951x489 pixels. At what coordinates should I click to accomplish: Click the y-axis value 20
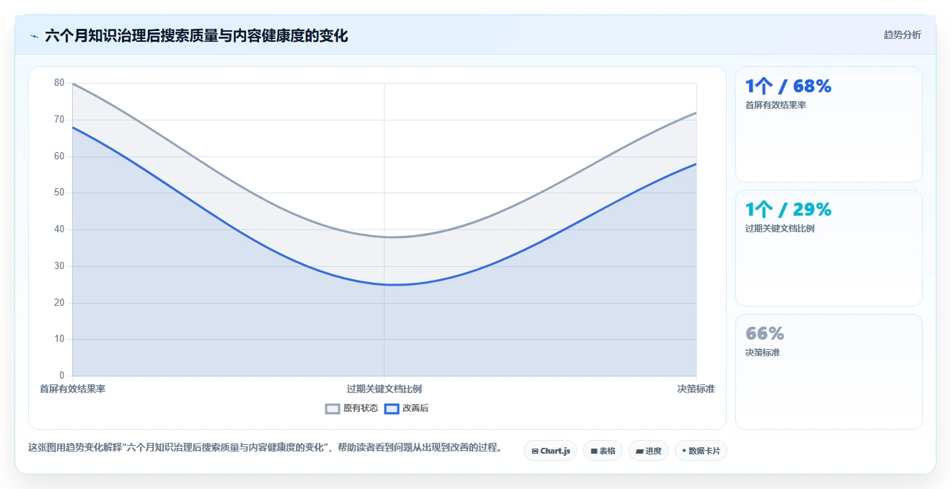pyautogui.click(x=59, y=303)
